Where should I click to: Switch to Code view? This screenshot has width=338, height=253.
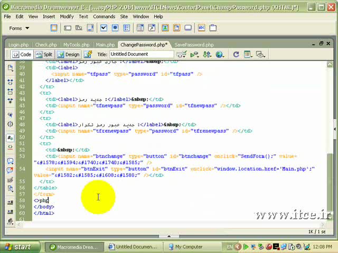22,55
